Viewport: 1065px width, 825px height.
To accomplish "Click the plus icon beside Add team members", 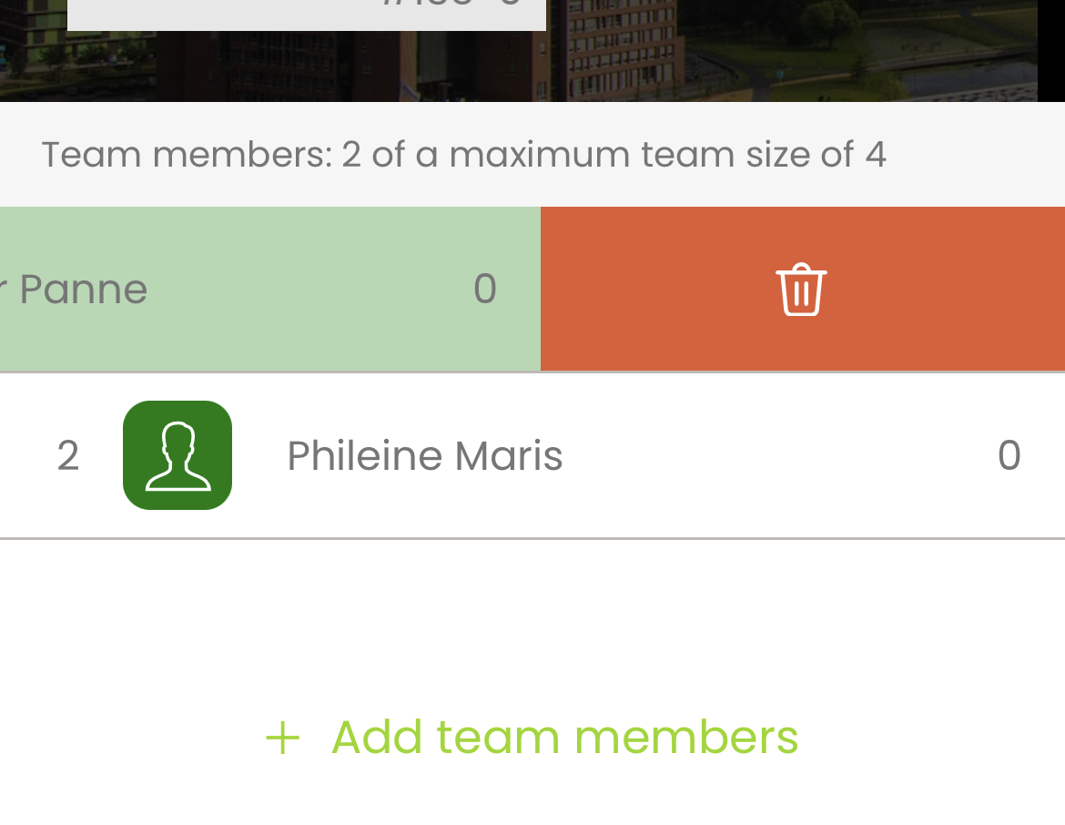I will tap(282, 738).
